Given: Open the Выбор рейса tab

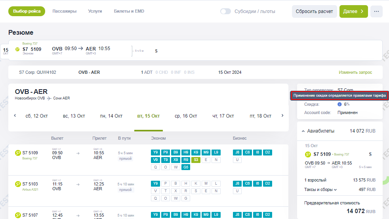Looking at the screenshot, I should [x=27, y=11].
